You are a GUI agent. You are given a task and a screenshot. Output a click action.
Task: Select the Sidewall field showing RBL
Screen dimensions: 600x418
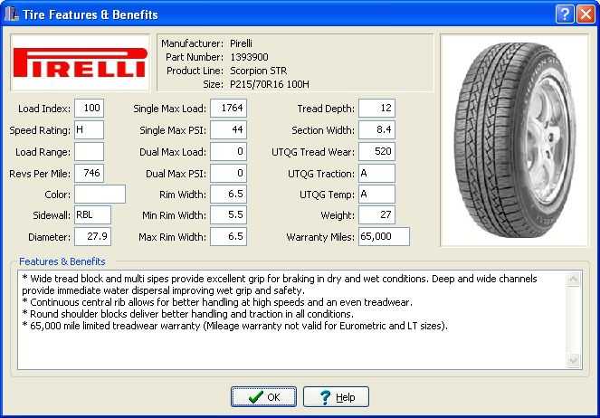click(92, 214)
